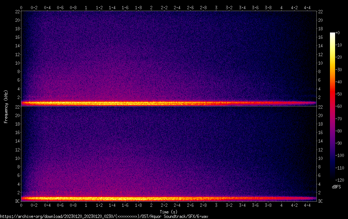
Task: Click the DC label on bottom-left axis
Action: point(17,201)
